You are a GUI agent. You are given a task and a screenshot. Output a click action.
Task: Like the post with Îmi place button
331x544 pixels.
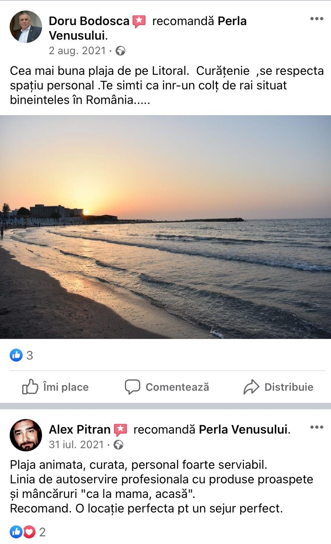[x=55, y=387]
